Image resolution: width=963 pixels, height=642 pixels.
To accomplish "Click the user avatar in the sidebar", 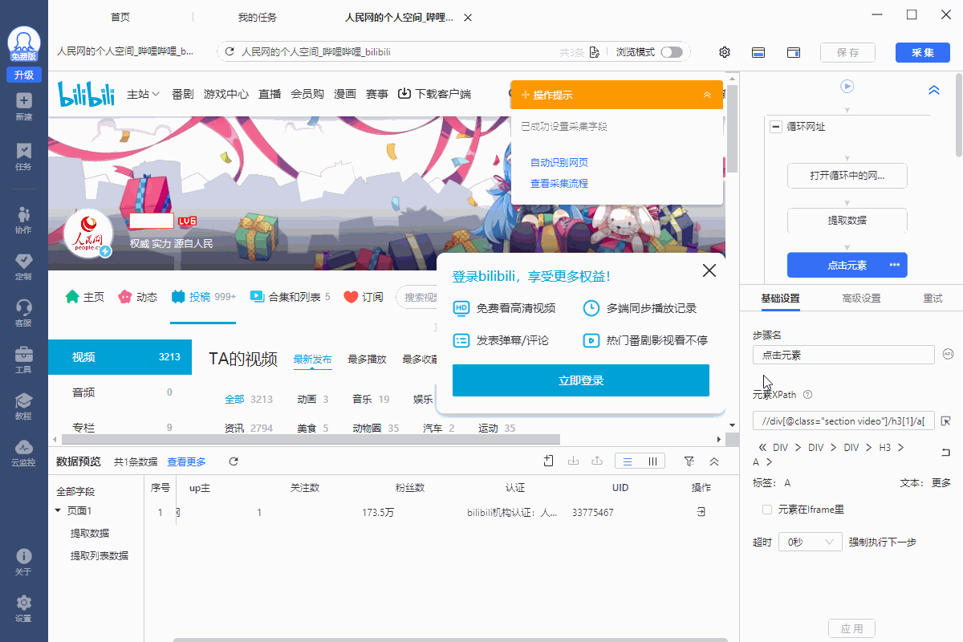I will pyautogui.click(x=24, y=43).
